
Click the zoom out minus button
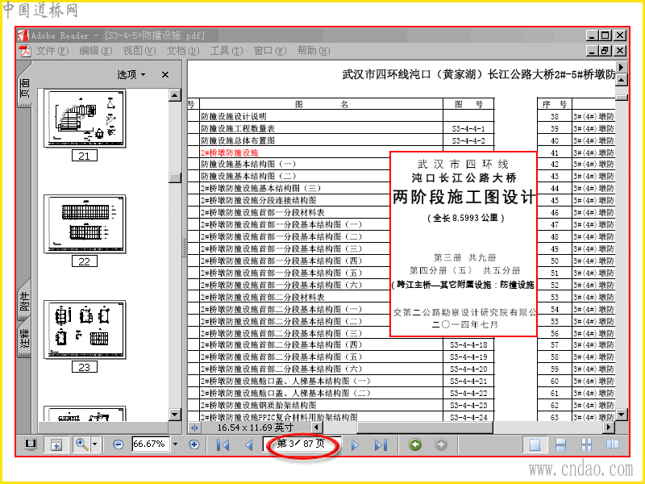118,444
